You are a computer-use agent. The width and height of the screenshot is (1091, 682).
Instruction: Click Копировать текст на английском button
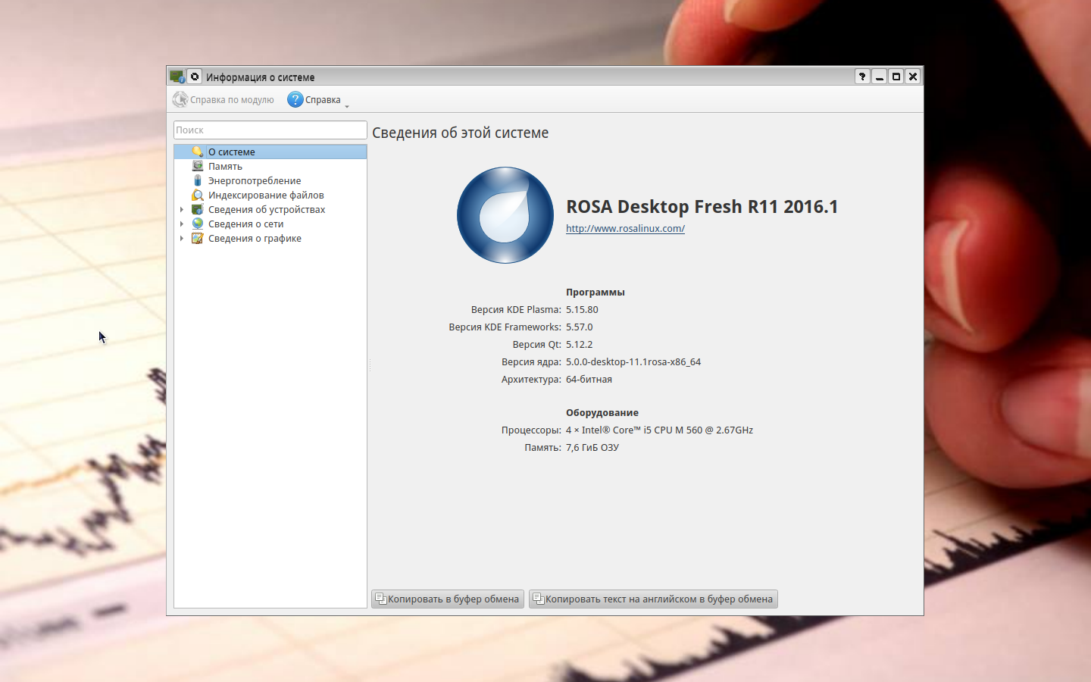[653, 599]
